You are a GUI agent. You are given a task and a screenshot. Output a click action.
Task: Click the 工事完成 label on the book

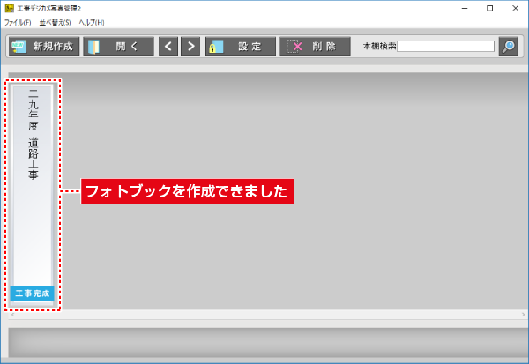click(x=33, y=293)
